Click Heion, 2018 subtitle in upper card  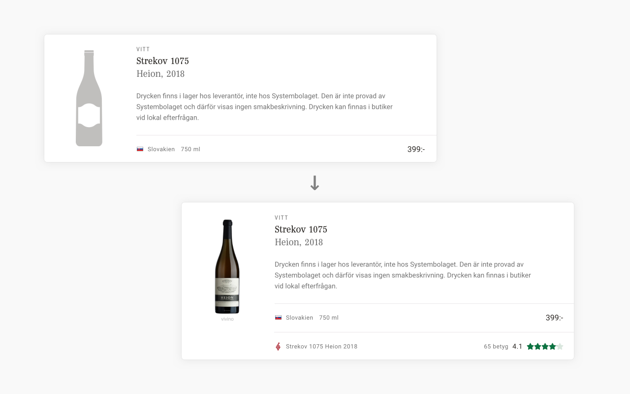point(160,74)
